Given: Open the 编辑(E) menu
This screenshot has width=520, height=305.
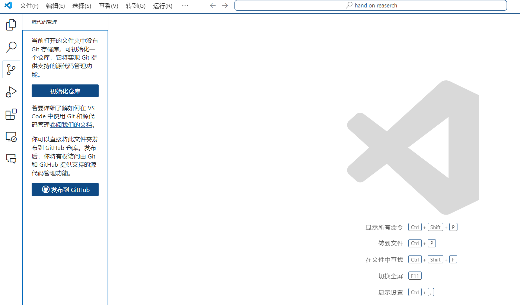Looking at the screenshot, I should (x=55, y=6).
